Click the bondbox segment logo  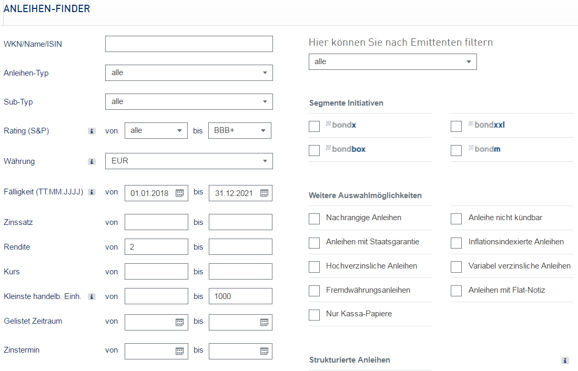[346, 149]
